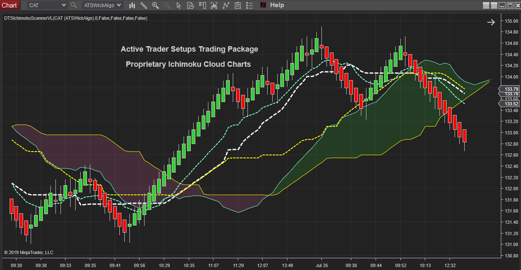Click the 2019 NinjaTrader, LLC copyright text
521x270 pixels.
pos(29,252)
